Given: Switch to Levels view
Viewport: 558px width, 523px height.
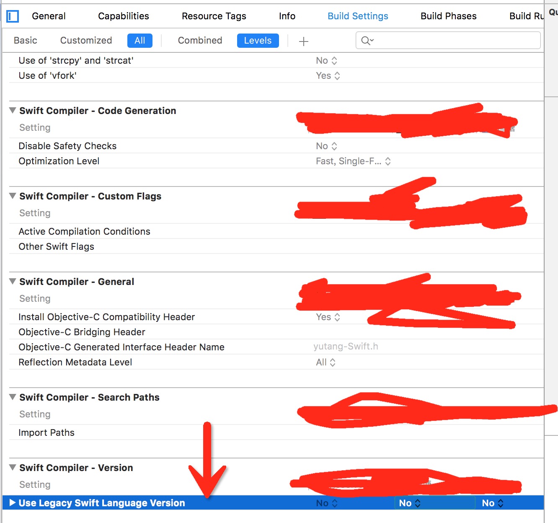Looking at the screenshot, I should pyautogui.click(x=258, y=41).
